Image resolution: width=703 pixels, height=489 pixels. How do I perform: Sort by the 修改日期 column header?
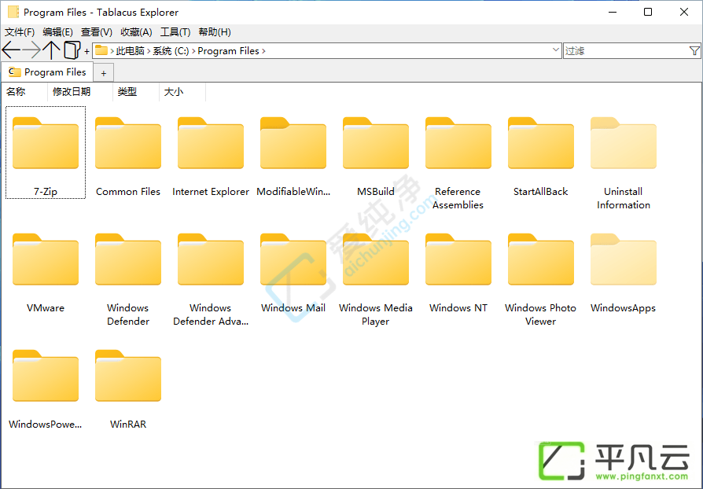72,92
